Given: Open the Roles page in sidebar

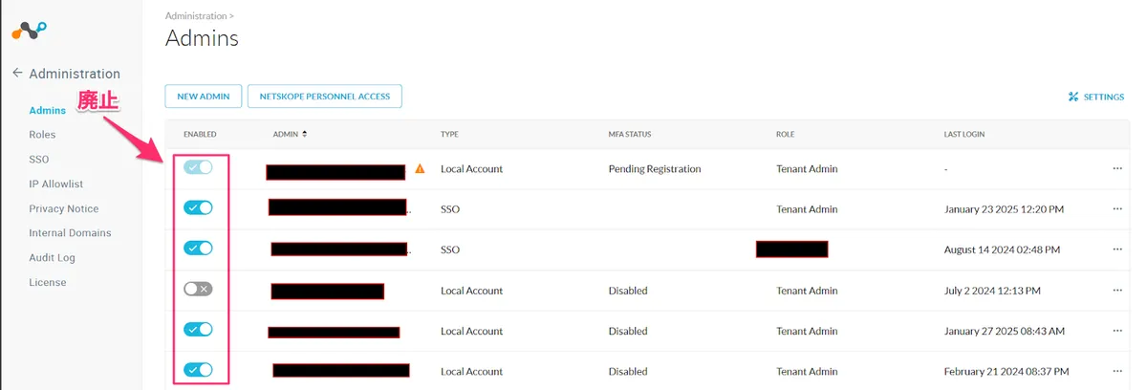Looking at the screenshot, I should coord(42,135).
